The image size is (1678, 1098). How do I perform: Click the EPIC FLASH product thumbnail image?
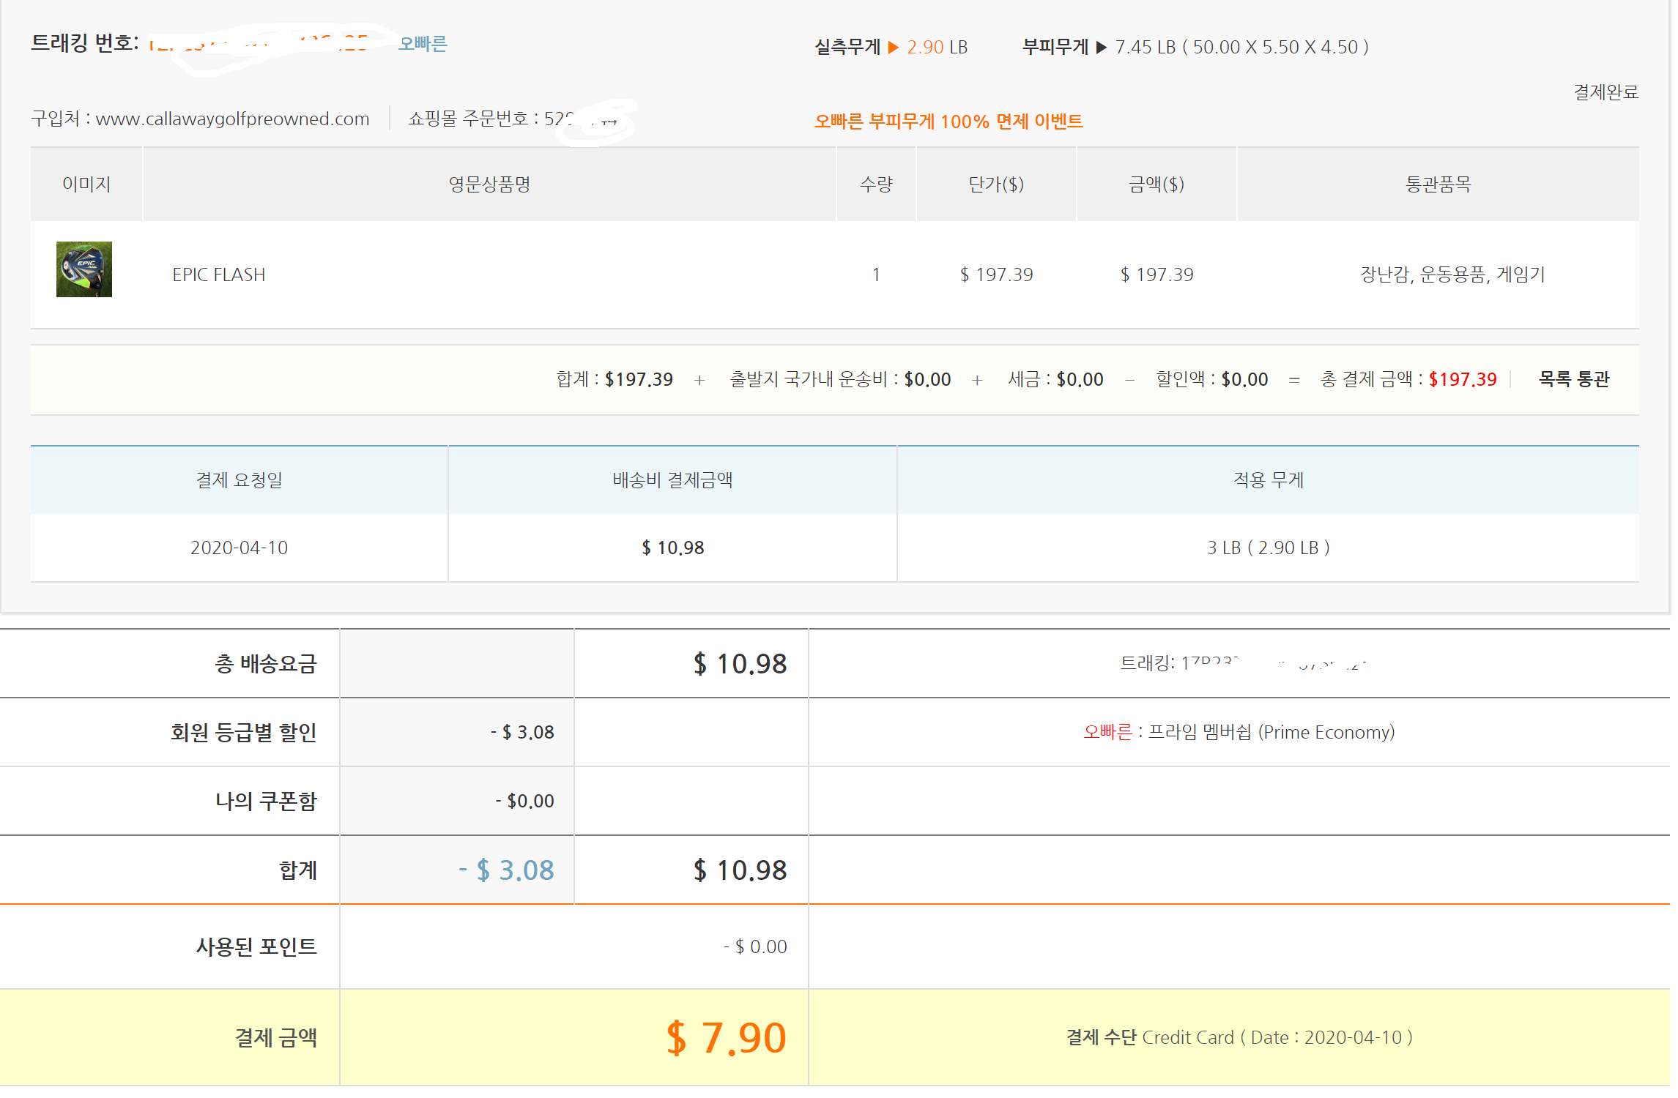(x=84, y=269)
